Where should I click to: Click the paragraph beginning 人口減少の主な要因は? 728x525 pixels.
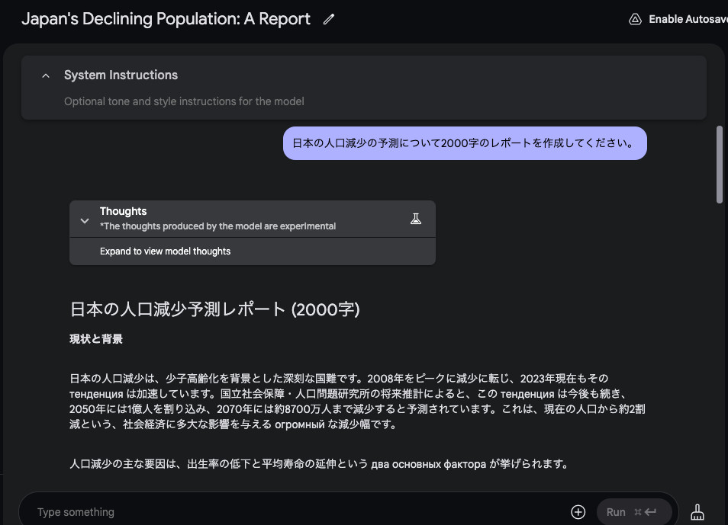pos(318,464)
